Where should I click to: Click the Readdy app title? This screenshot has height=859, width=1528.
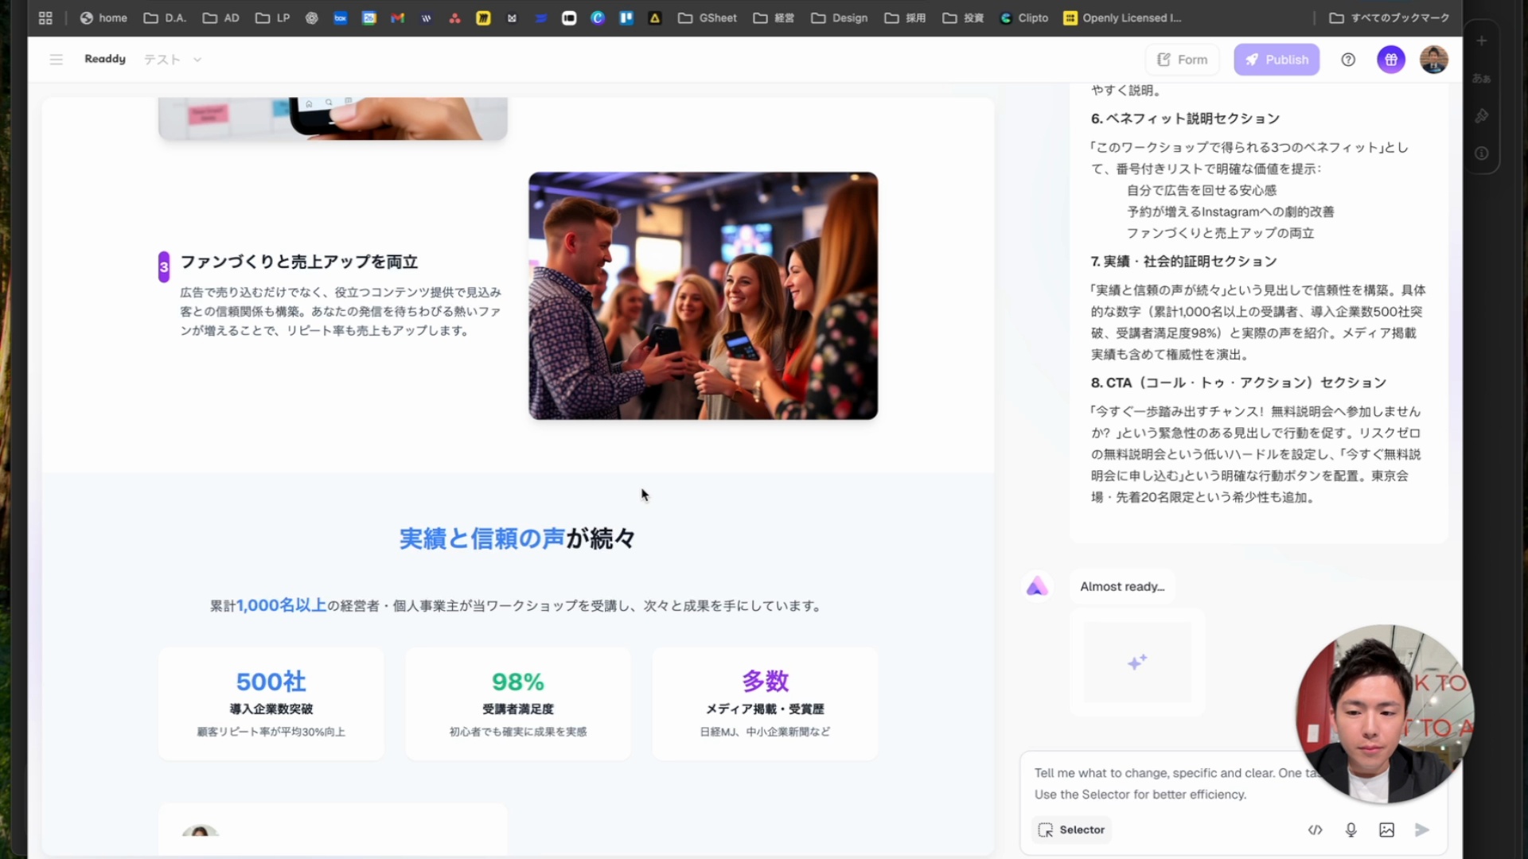click(104, 59)
